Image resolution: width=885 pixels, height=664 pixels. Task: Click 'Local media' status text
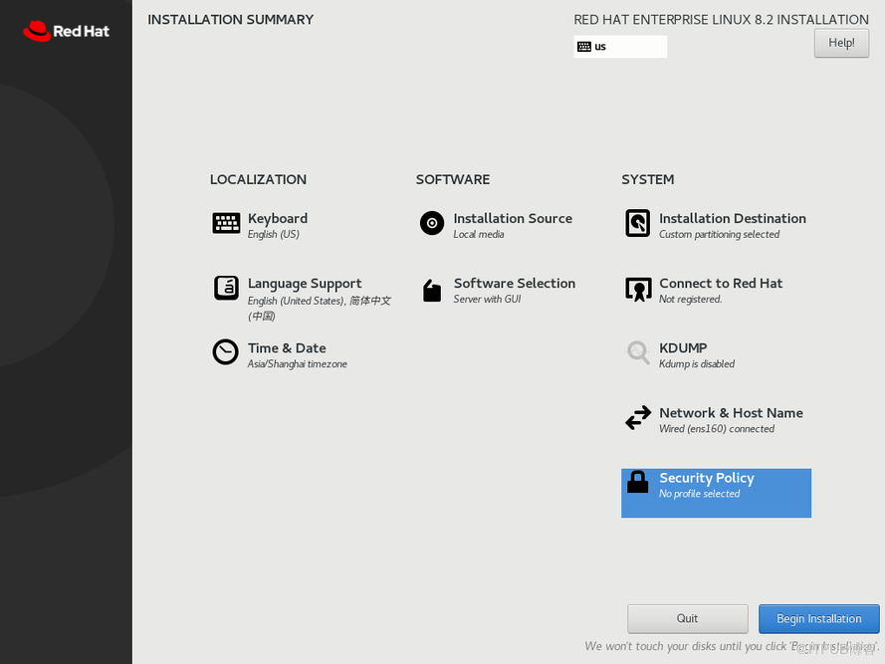click(x=479, y=234)
